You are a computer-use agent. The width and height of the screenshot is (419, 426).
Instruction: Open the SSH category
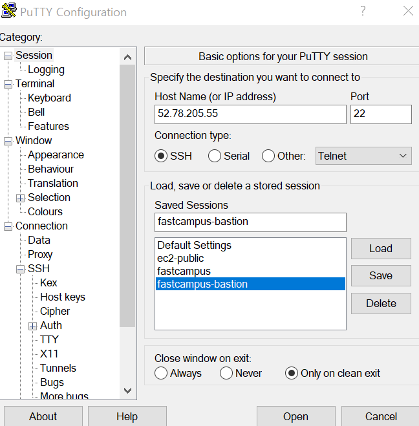pyautogui.click(x=39, y=268)
